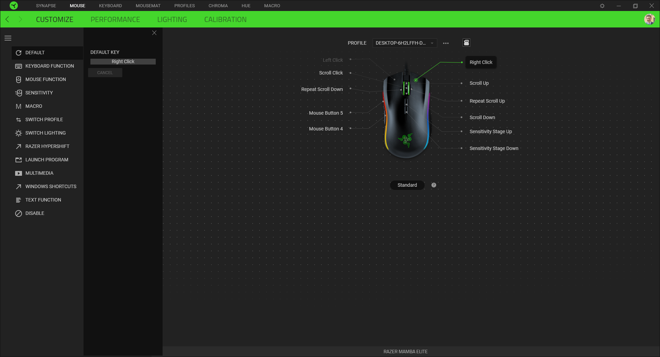
Task: Select Mouse Function icon
Action: (19, 80)
